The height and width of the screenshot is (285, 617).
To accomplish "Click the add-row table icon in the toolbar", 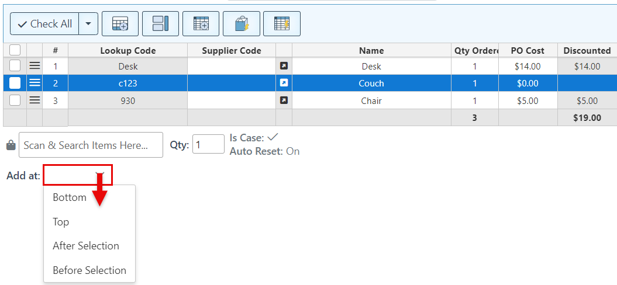I will 120,24.
